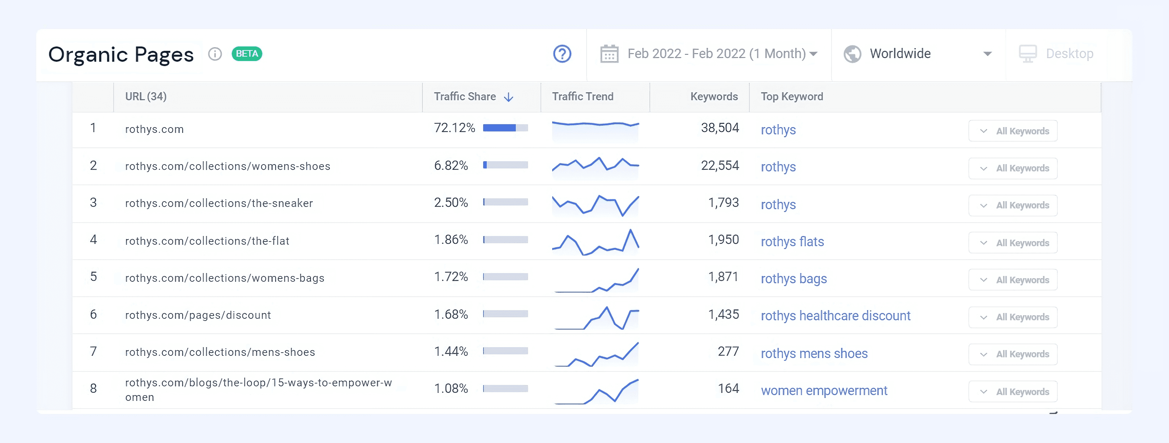Click the 72.12% traffic share bar

click(505, 128)
